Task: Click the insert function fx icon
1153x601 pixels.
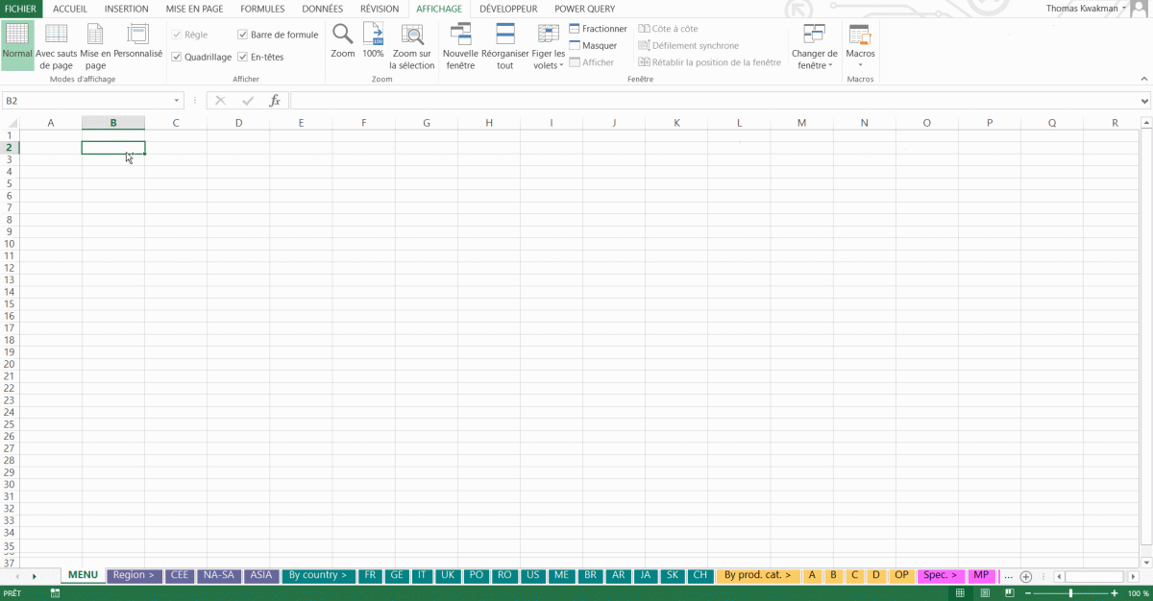Action: [275, 101]
